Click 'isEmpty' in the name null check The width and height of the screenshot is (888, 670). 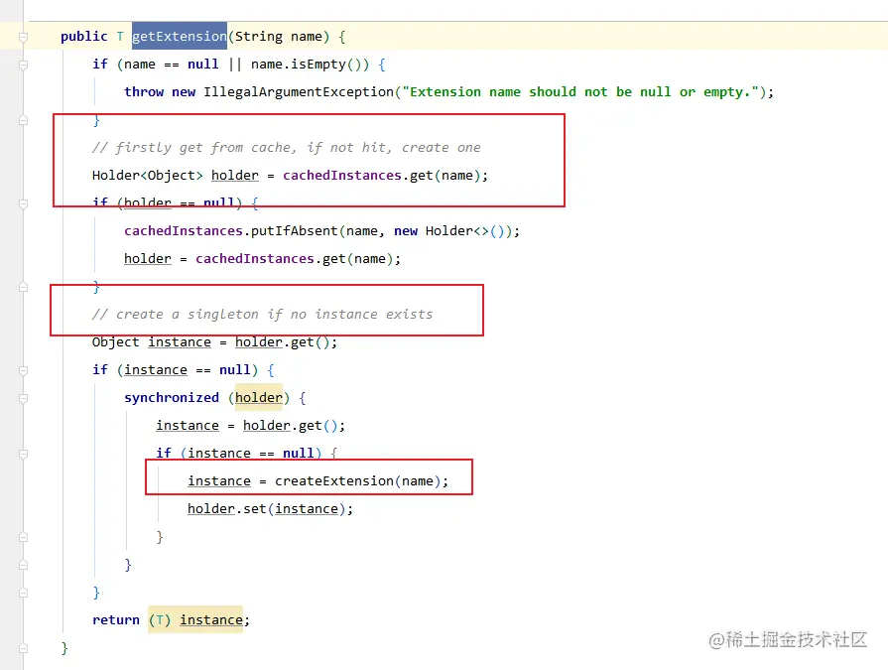click(318, 65)
